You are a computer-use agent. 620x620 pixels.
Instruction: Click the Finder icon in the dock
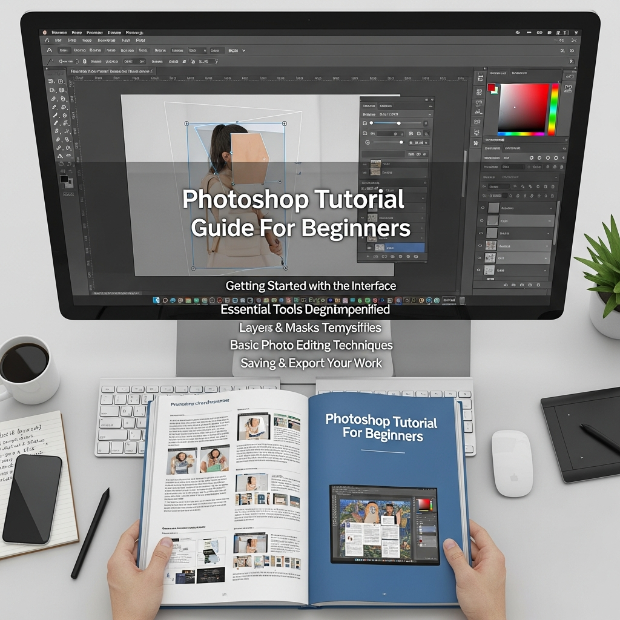[x=156, y=300]
